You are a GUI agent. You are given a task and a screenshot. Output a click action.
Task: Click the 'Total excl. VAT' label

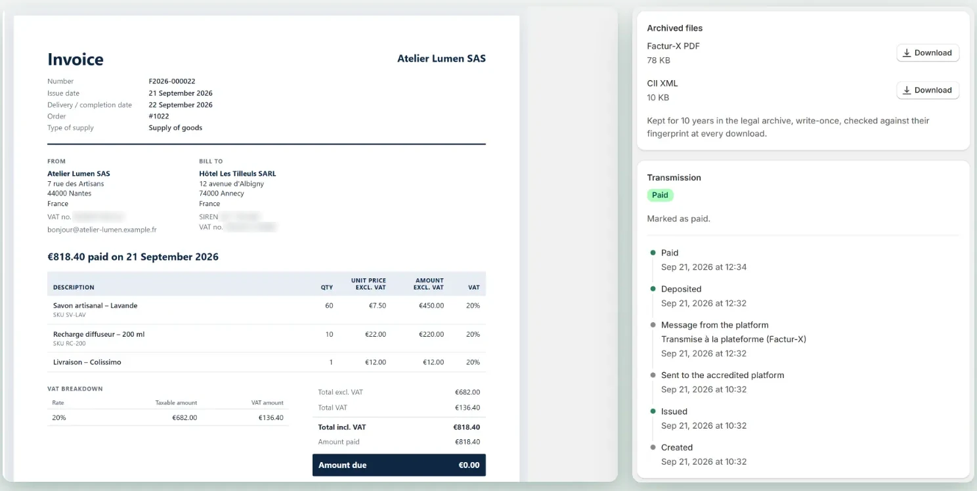click(340, 393)
